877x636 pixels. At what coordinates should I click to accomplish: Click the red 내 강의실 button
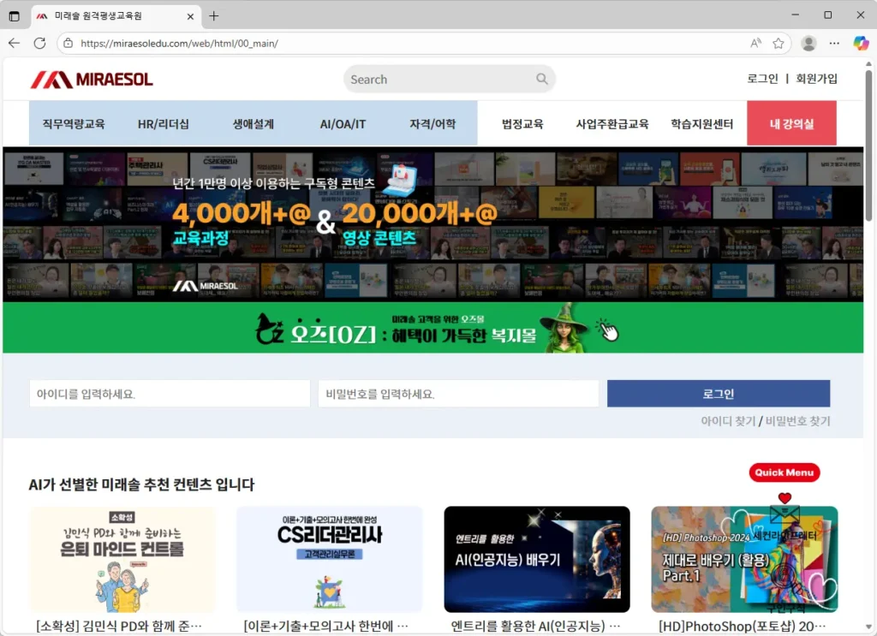(x=792, y=123)
